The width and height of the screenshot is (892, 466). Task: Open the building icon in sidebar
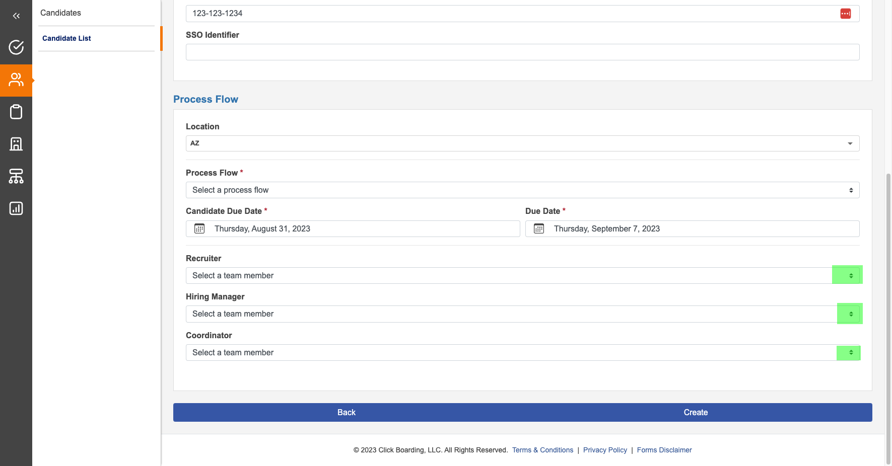pos(16,144)
